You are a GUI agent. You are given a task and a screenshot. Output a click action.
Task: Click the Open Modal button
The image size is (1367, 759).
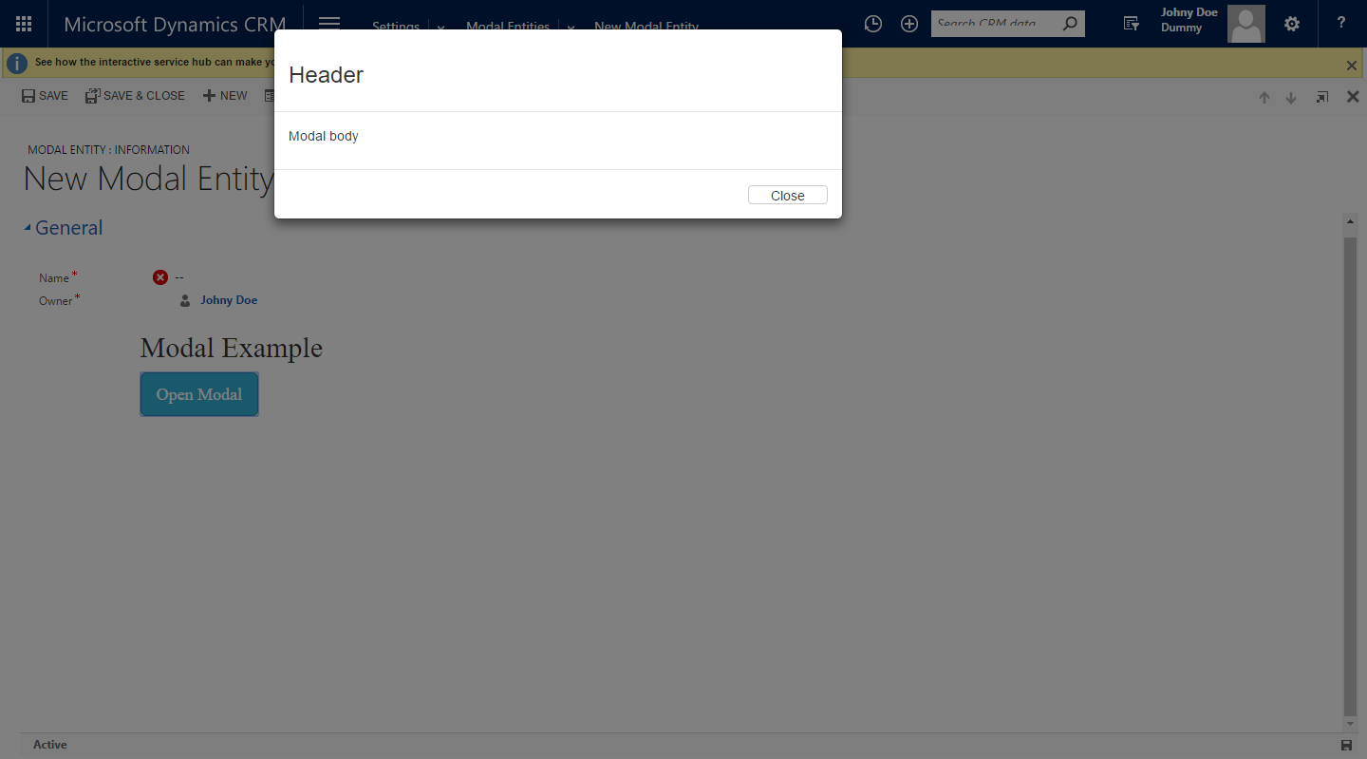pos(199,394)
